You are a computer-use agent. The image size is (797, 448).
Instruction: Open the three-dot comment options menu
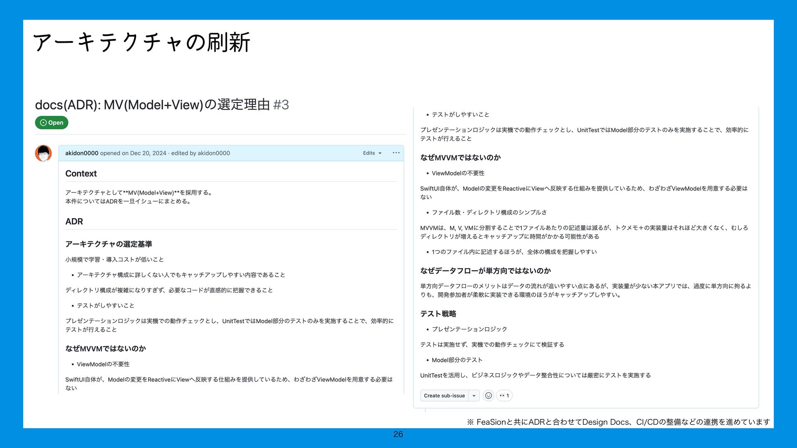coord(396,153)
